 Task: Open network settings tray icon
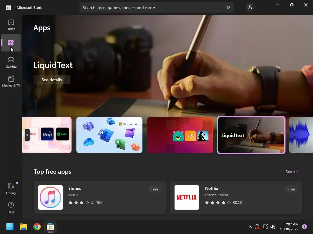[265, 227]
